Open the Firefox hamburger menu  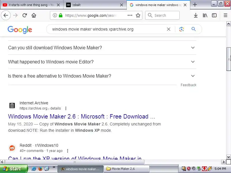[226, 15]
